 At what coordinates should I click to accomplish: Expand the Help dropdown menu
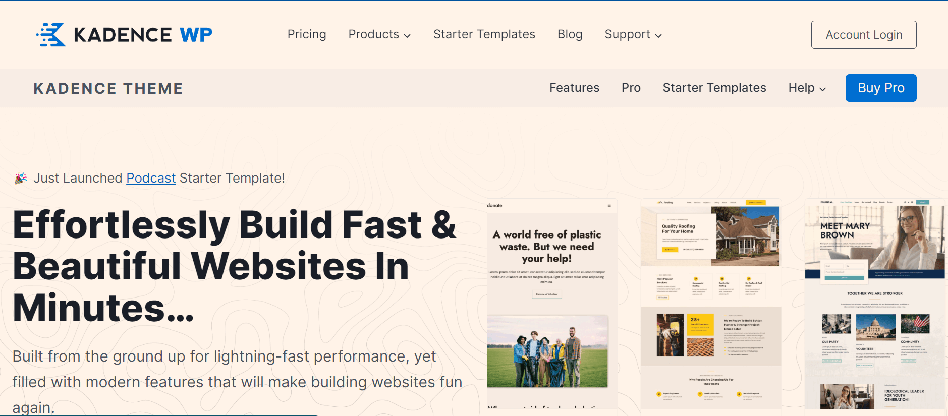tap(807, 88)
